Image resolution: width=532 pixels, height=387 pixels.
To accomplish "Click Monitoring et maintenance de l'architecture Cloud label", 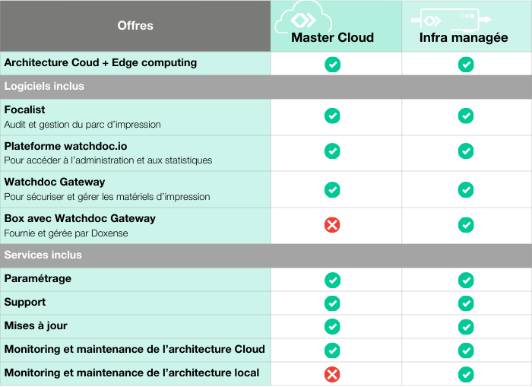I will tap(135, 349).
